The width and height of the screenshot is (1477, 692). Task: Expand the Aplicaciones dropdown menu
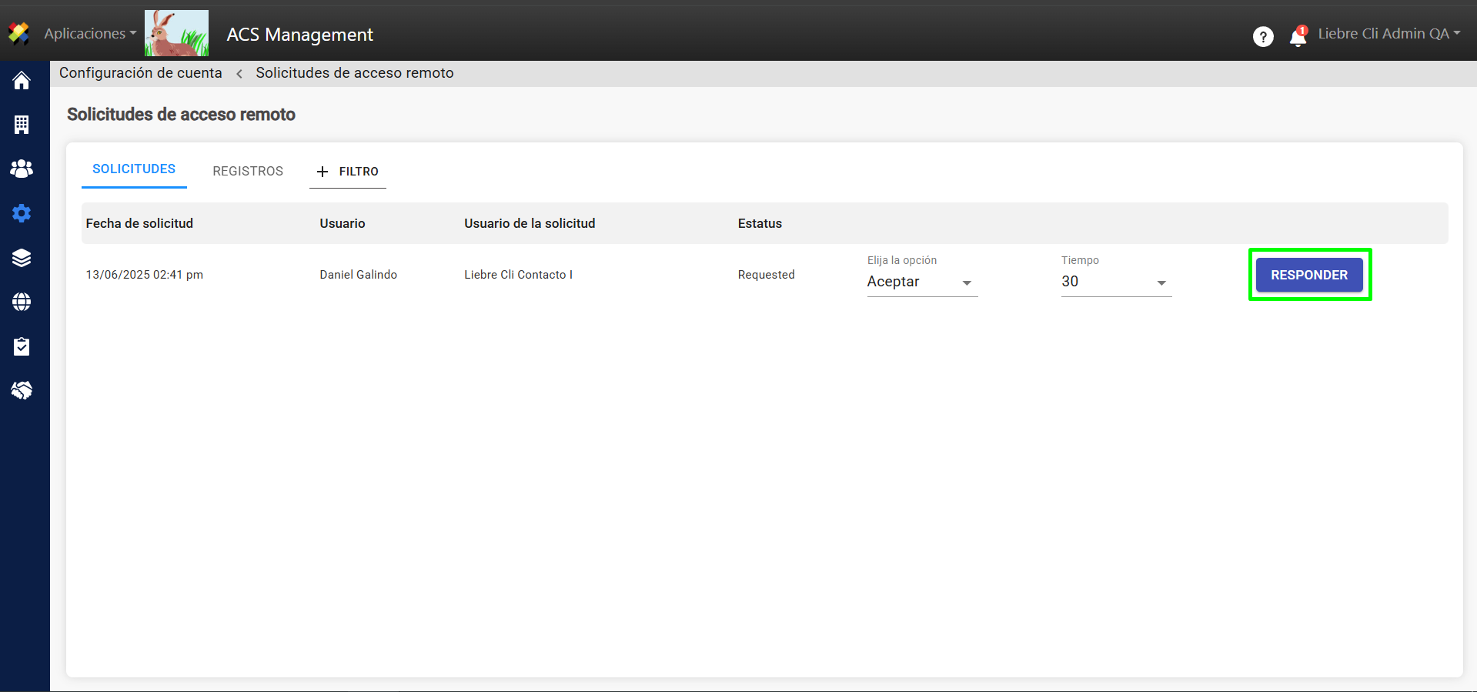point(90,33)
